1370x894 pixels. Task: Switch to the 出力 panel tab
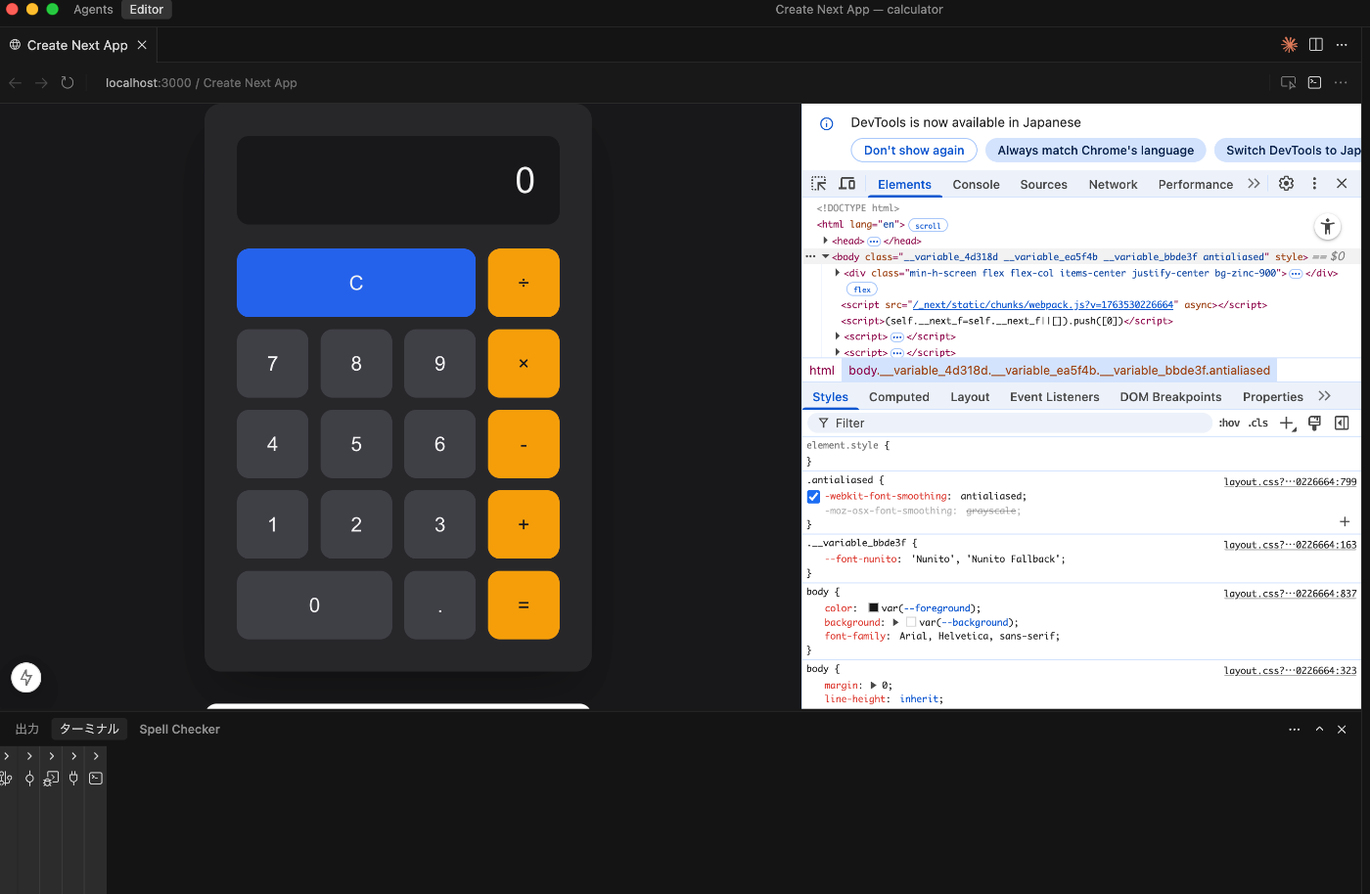(x=27, y=730)
